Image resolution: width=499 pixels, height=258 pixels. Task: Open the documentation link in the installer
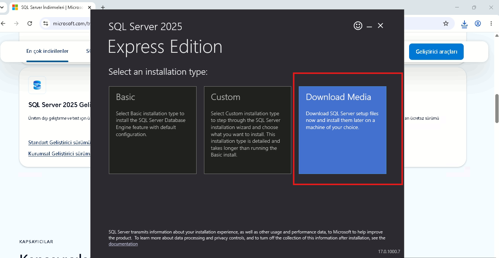[x=123, y=244]
